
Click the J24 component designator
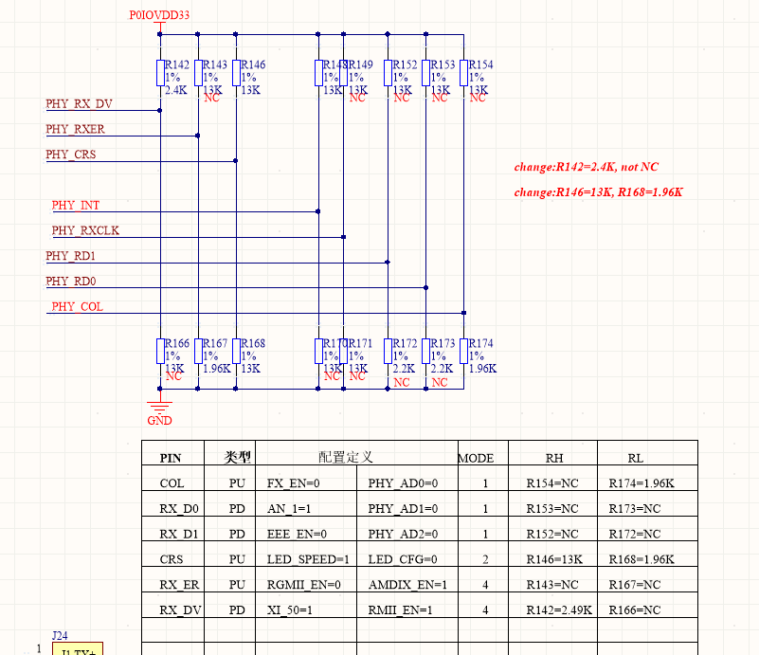(x=60, y=636)
